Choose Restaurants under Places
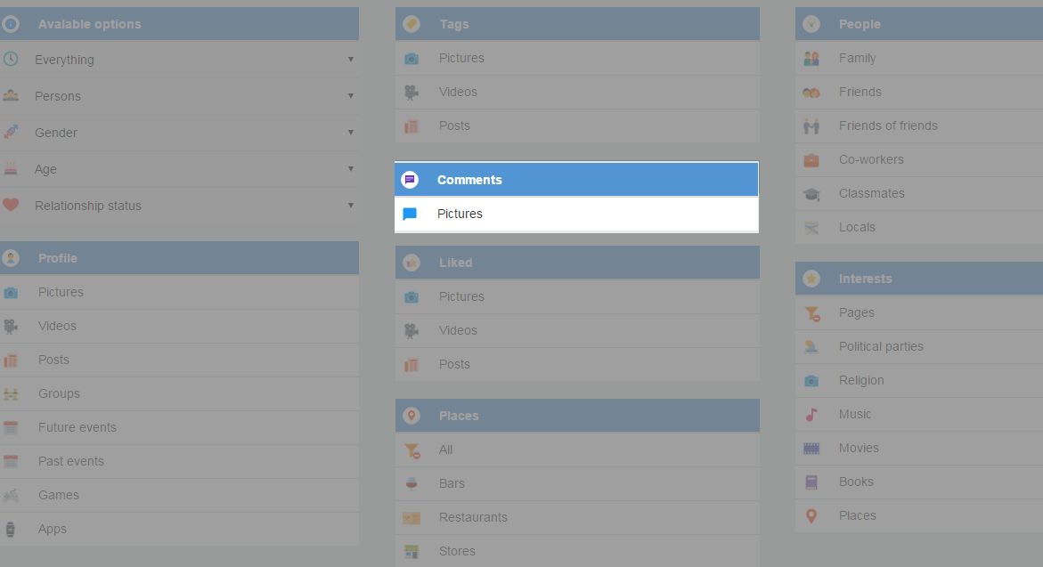 [x=473, y=518]
